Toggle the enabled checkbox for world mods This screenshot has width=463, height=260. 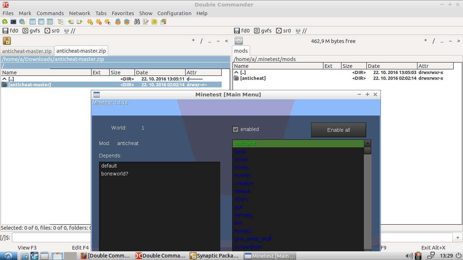(235, 129)
